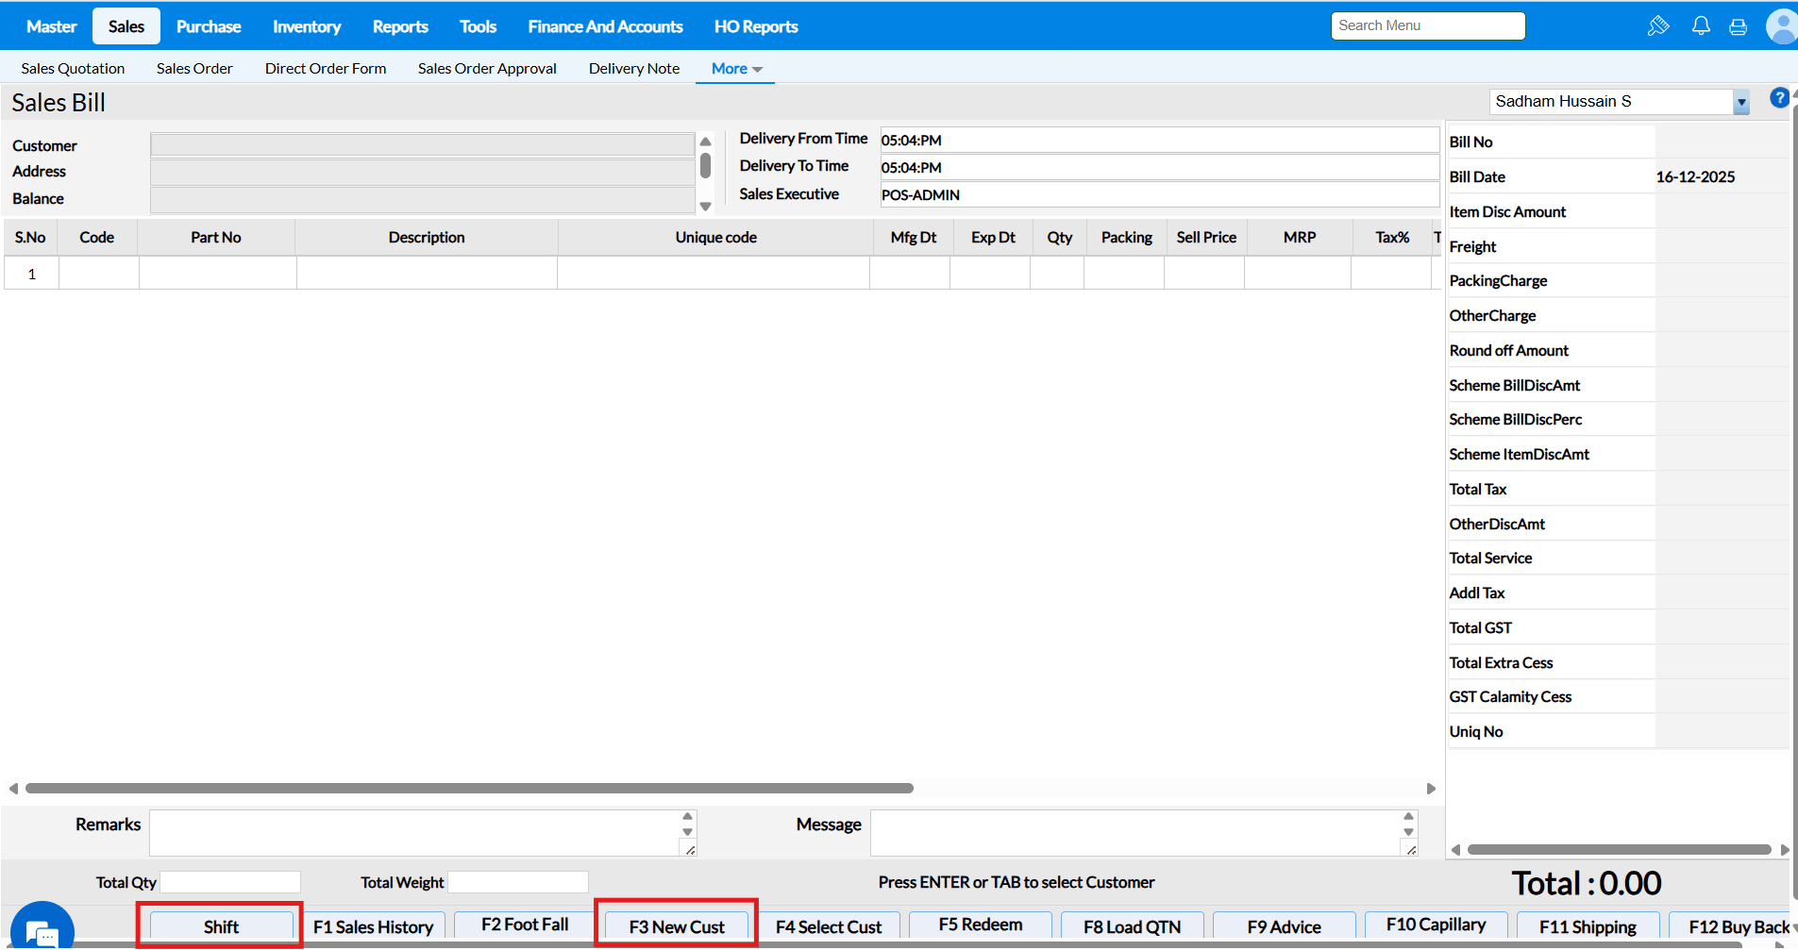This screenshot has height=950, width=1798.
Task: Click the Bill Date value 16-12-2025
Action: point(1695,176)
